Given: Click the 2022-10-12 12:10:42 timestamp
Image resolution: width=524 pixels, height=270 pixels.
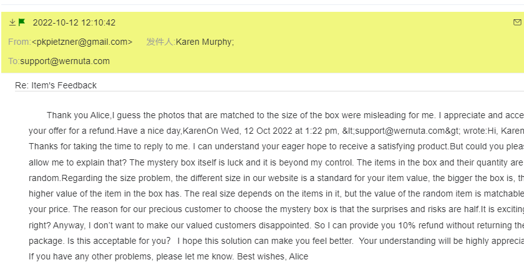Looking at the screenshot, I should click(74, 23).
